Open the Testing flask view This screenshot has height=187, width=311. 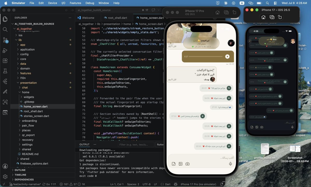(x=5, y=71)
